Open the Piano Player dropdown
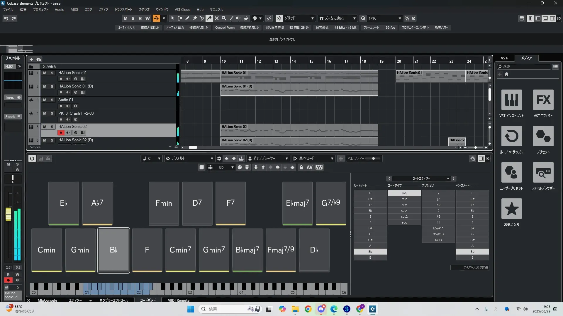The image size is (563, 316). coord(268,159)
